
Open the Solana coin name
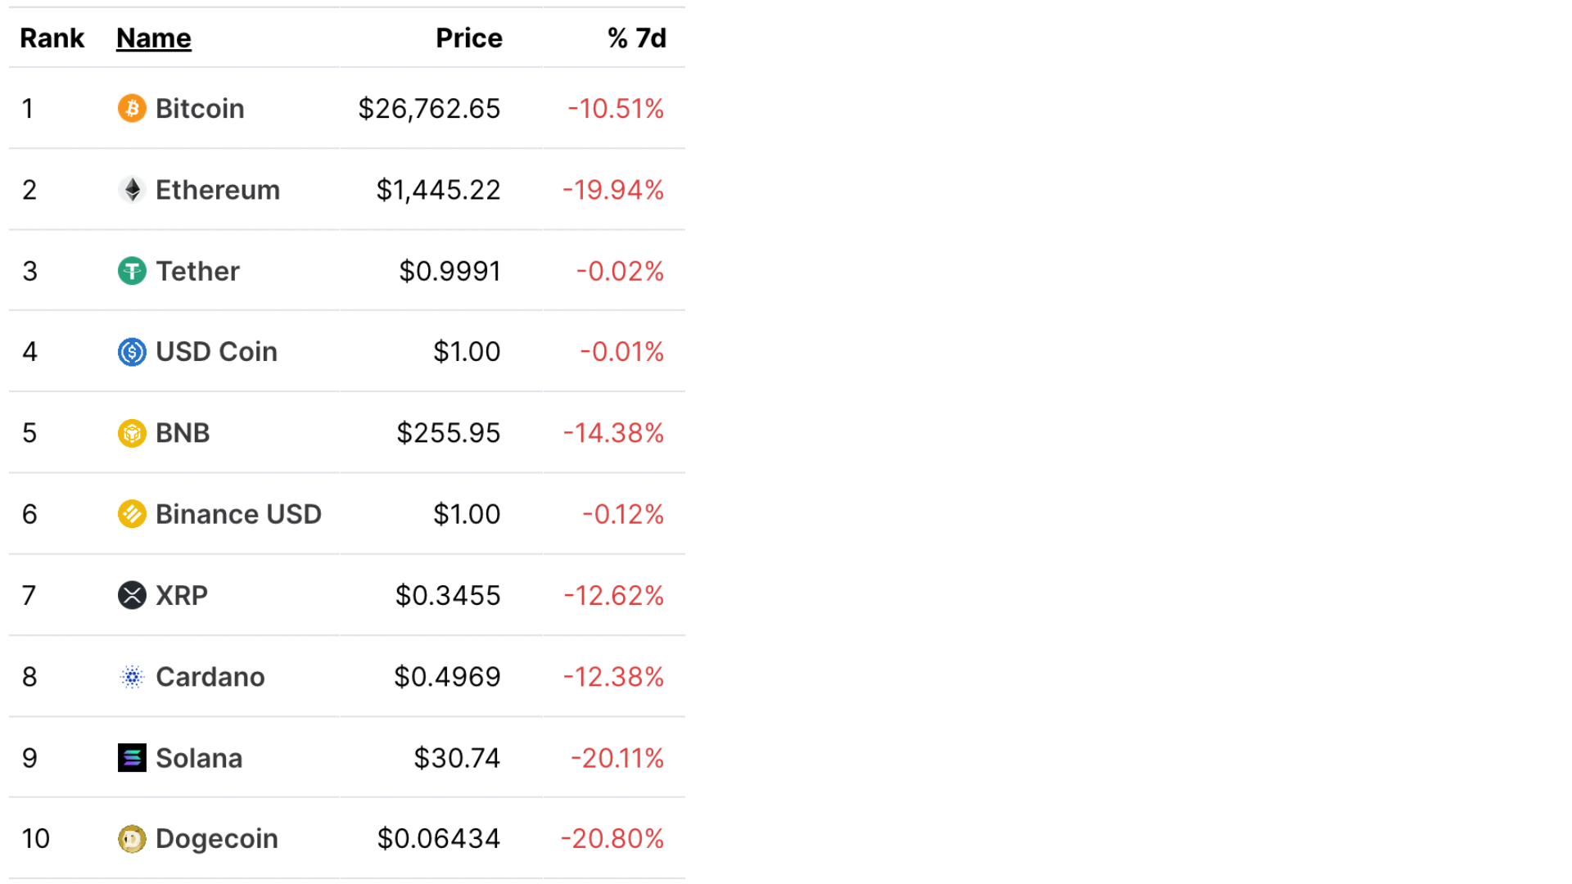coord(199,758)
